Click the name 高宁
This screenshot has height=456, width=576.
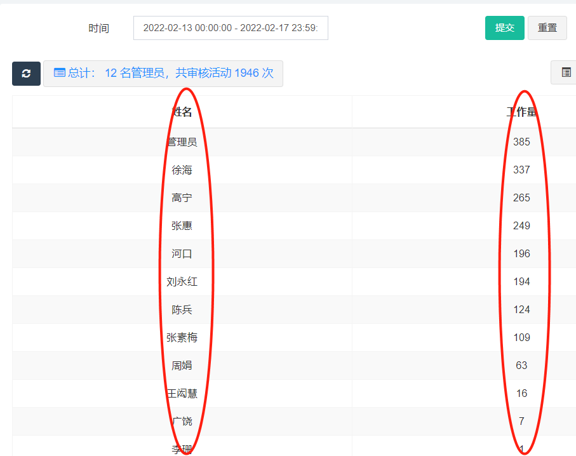[x=182, y=198]
